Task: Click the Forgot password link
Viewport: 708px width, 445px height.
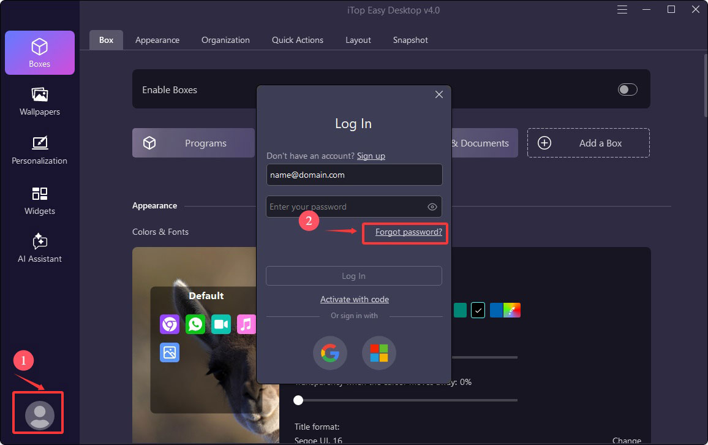Action: pyautogui.click(x=409, y=232)
